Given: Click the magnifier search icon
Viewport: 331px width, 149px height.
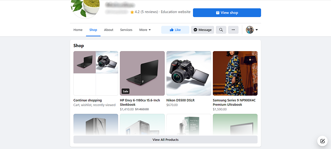Looking at the screenshot, I should 221,30.
